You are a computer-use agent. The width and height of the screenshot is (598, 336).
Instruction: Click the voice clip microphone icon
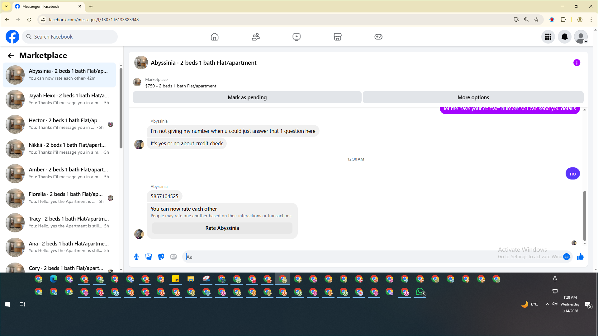click(136, 257)
